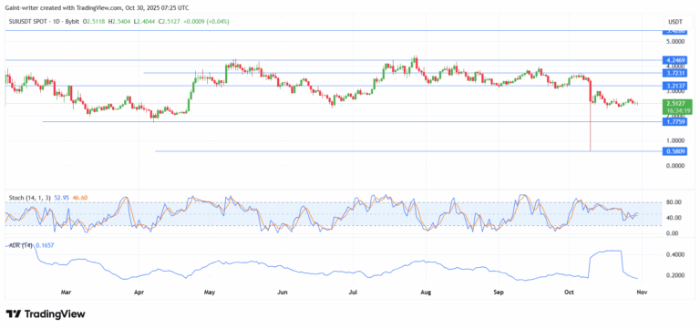Image resolution: width=700 pixels, height=329 pixels.
Task: Click the ADR value 0.1657
Action: click(44, 245)
